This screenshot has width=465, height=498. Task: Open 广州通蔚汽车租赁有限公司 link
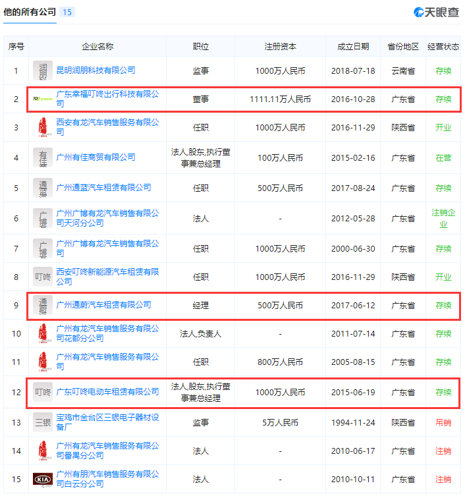coord(103,305)
